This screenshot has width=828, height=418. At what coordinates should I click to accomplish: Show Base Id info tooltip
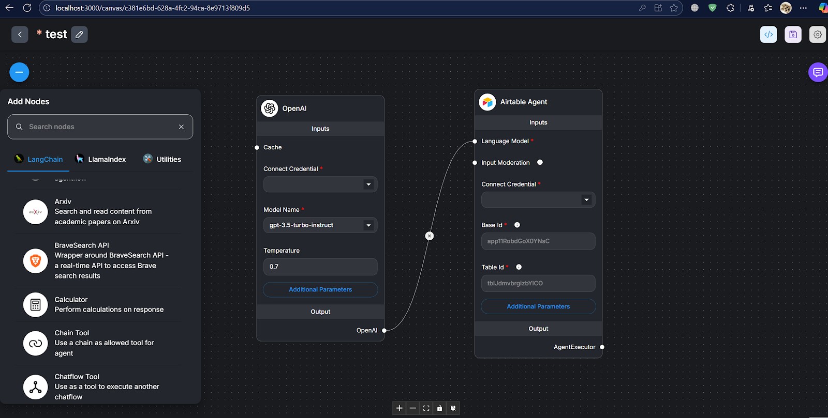[517, 225]
